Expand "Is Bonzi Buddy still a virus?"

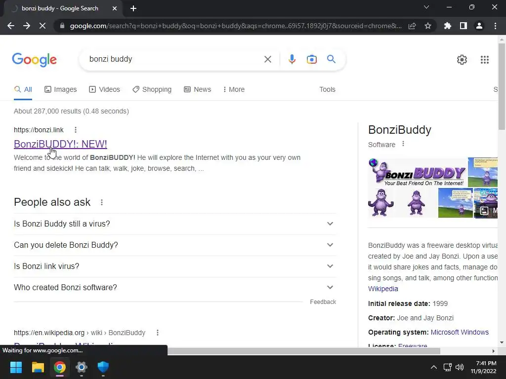point(175,224)
